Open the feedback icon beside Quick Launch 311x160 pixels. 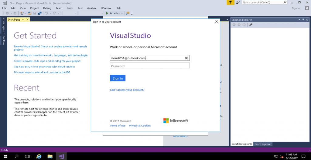click(x=237, y=2)
